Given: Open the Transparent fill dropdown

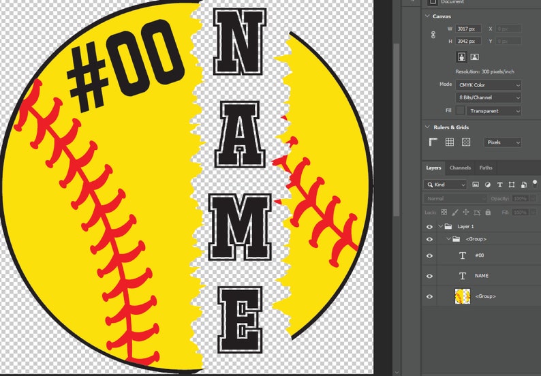Looking at the screenshot, I should (494, 111).
